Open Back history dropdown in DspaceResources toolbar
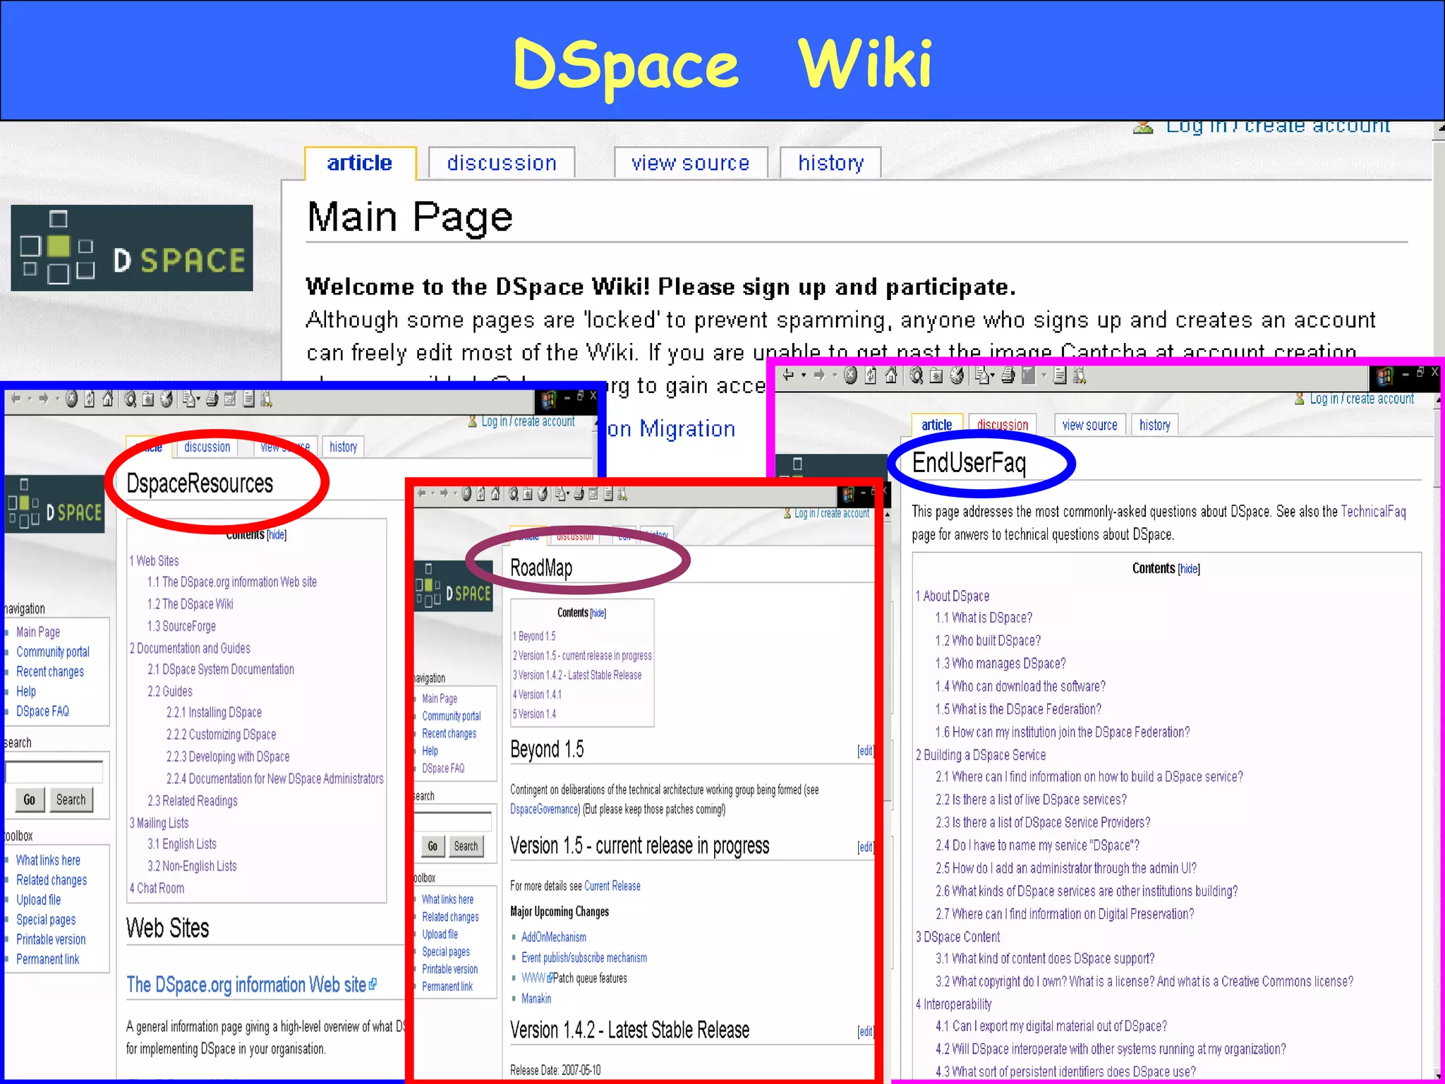 pyautogui.click(x=30, y=399)
